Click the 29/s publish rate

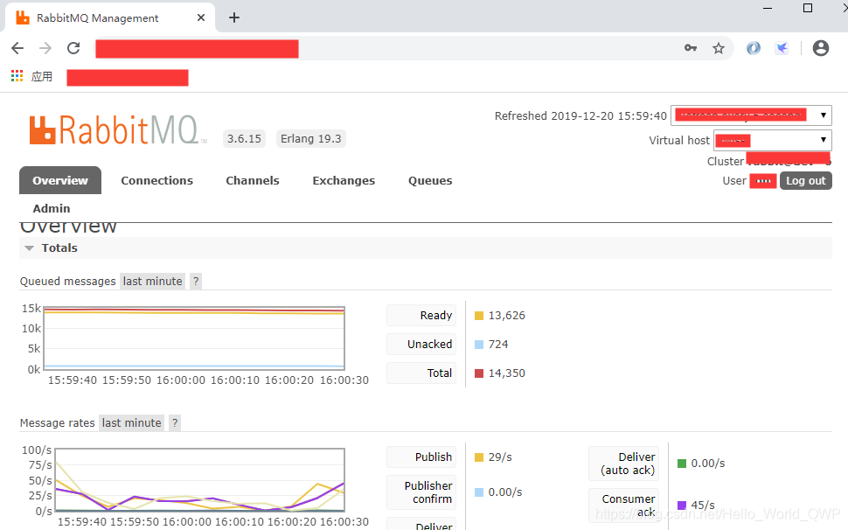click(x=500, y=457)
